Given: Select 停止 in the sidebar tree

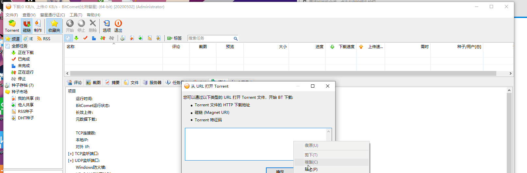Looking at the screenshot, I should click(22, 79).
